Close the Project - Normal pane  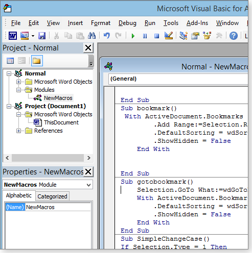(x=88, y=48)
